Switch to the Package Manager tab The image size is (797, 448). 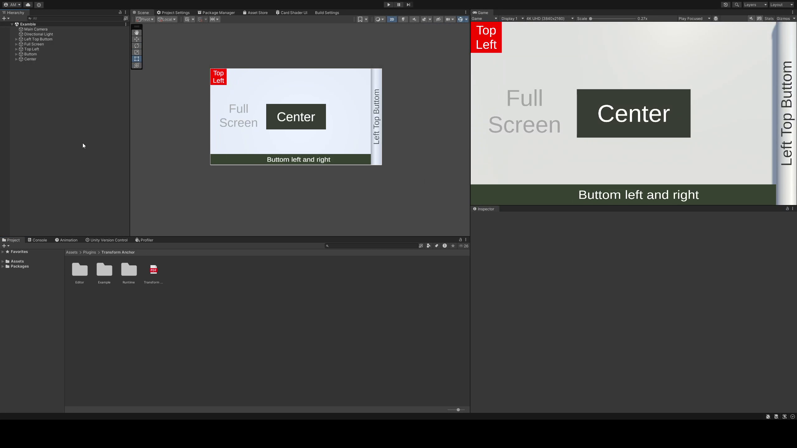(216, 13)
